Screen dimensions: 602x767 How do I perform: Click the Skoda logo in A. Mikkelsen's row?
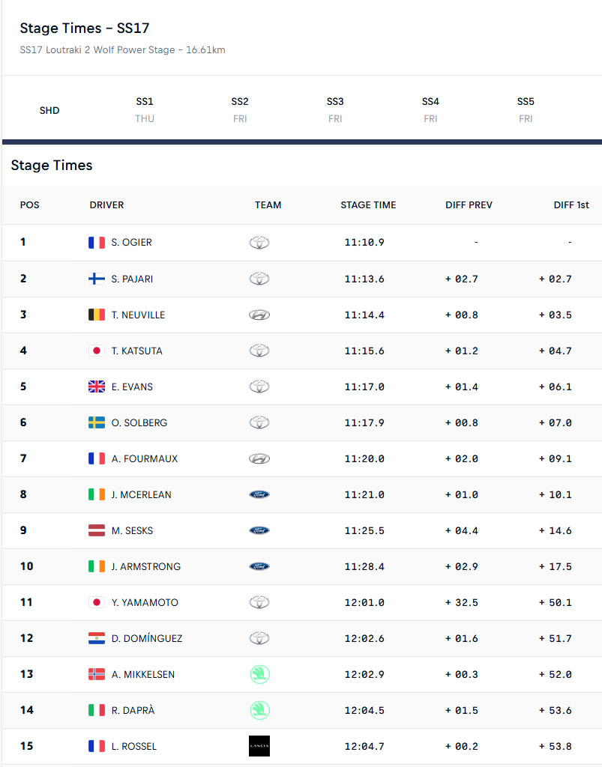pos(259,674)
